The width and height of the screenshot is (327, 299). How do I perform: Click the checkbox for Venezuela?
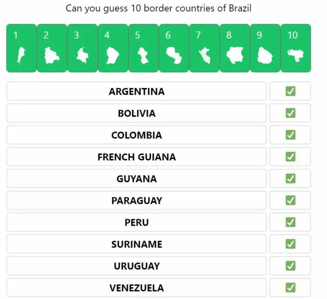point(290,288)
